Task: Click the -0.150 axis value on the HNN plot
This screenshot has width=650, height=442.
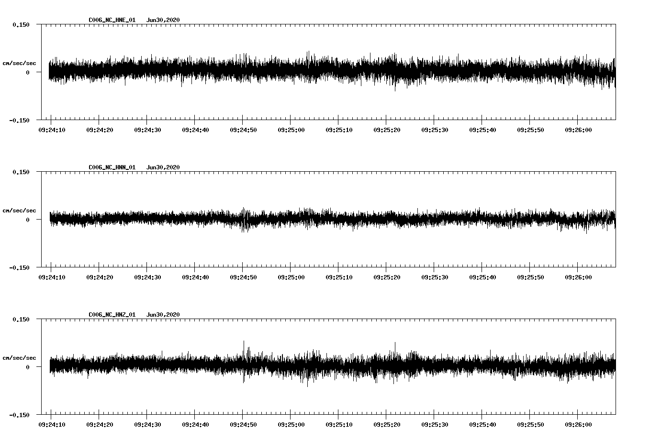Action: [19, 268]
